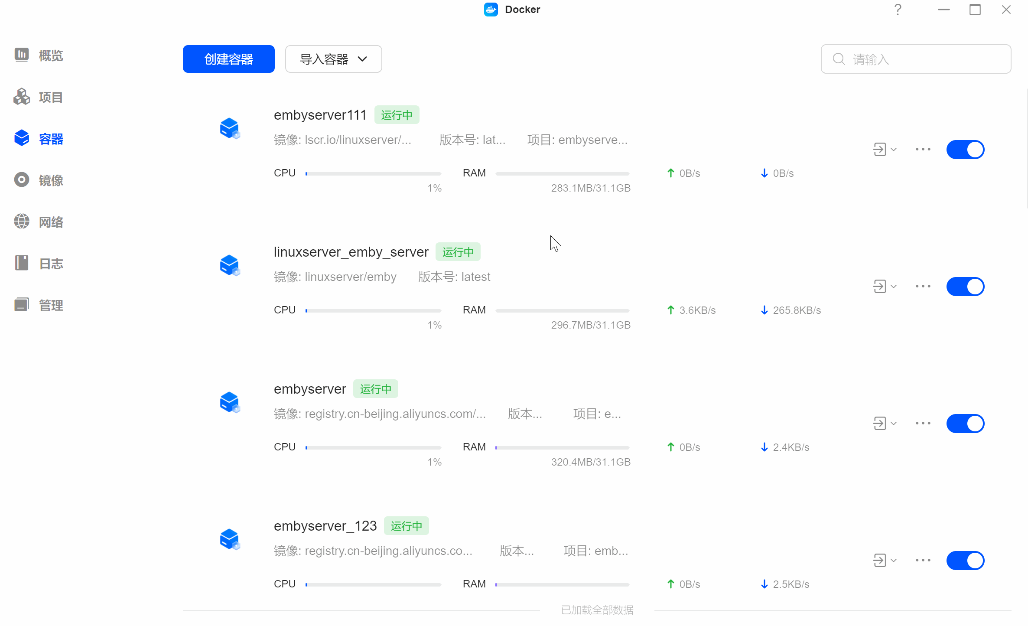Click 运行中 status badge of embyserver111
The height and width of the screenshot is (626, 1028).
point(397,115)
